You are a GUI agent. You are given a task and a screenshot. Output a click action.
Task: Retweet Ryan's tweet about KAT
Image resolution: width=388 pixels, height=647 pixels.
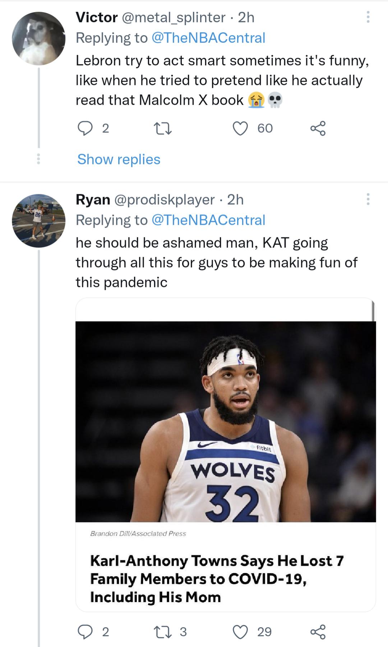click(x=163, y=632)
